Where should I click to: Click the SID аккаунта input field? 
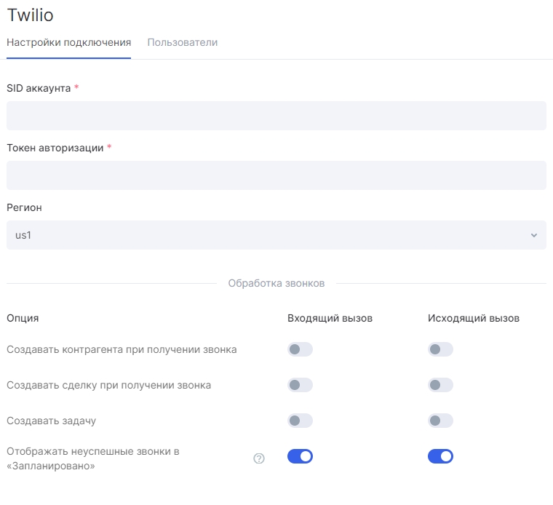coord(276,116)
